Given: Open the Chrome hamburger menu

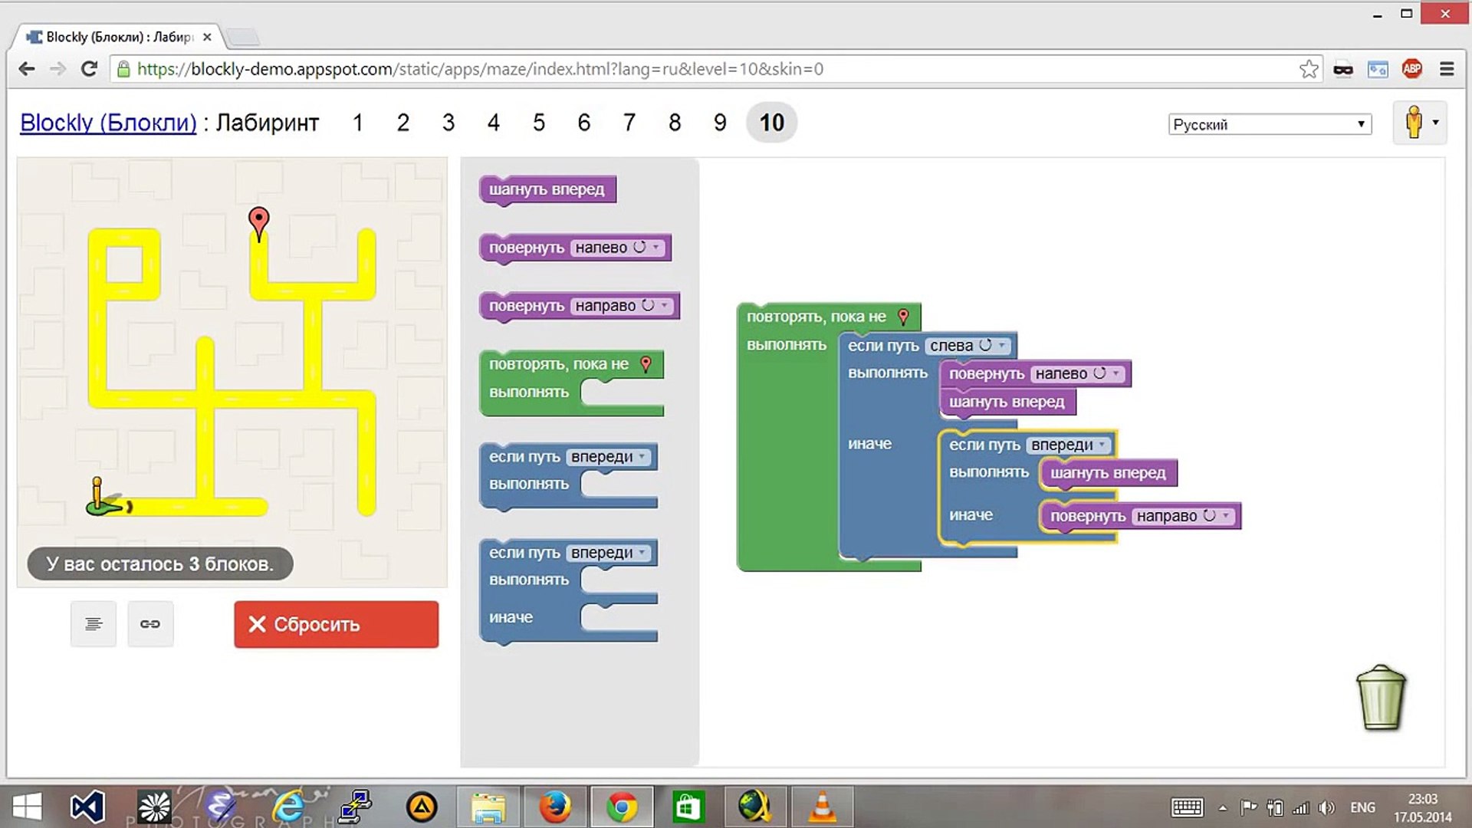Looking at the screenshot, I should coord(1447,69).
